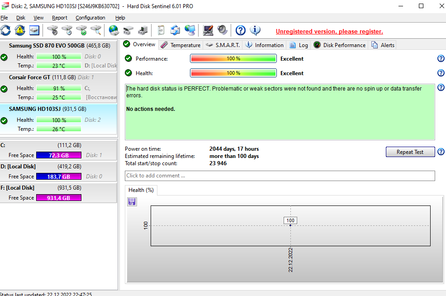Open the Report menu

coord(60,18)
